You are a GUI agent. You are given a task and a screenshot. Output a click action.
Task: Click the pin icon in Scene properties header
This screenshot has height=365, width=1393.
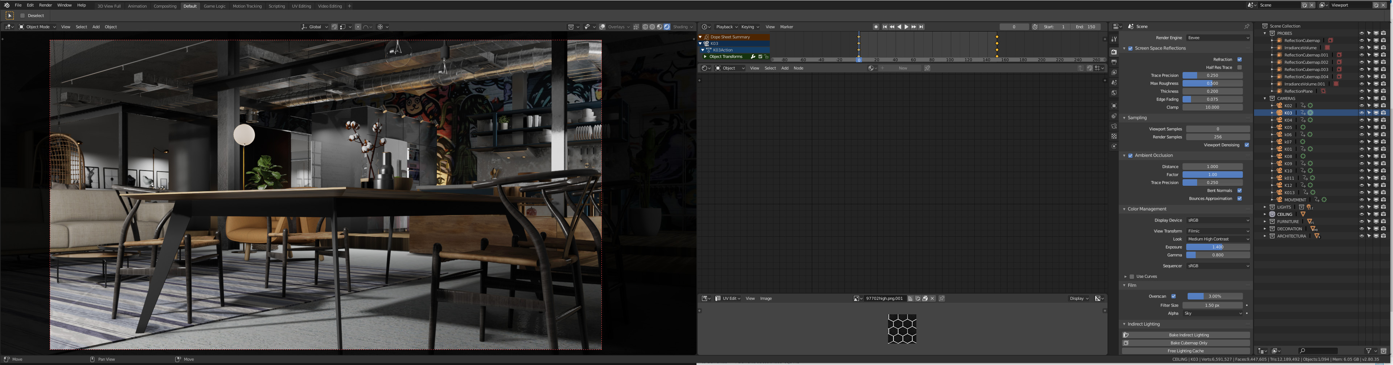(1246, 26)
